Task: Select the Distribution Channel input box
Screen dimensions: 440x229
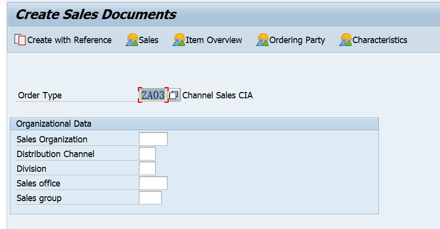Action: 147,154
